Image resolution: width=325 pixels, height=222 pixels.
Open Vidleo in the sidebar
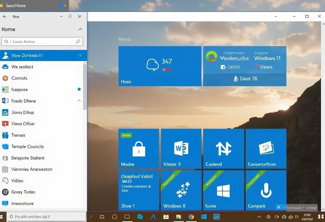pyautogui.click(x=42, y=181)
